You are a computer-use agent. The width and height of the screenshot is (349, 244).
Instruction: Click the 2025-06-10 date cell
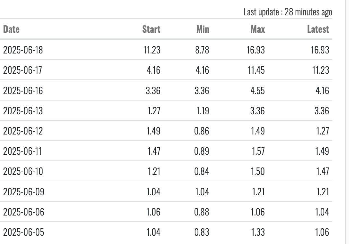coord(23,171)
